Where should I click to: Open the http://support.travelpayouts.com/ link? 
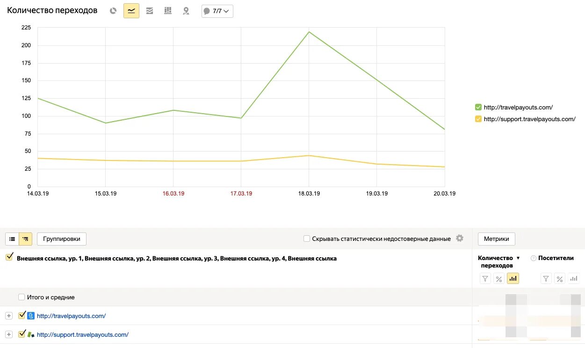click(x=82, y=334)
